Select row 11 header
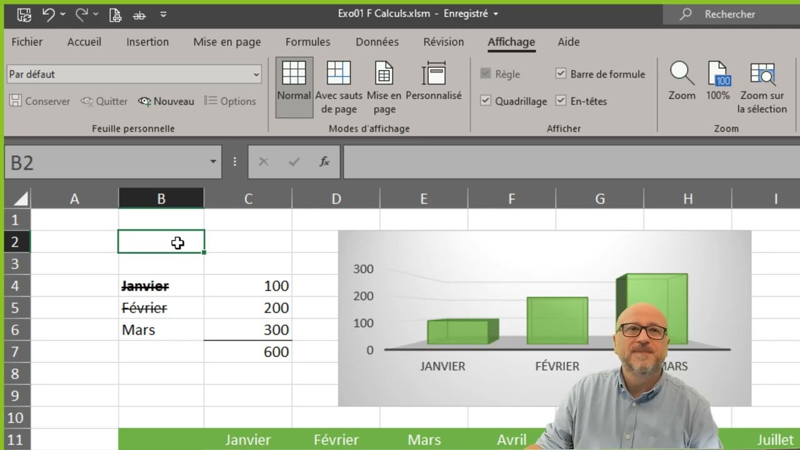The image size is (800, 450). click(x=17, y=439)
